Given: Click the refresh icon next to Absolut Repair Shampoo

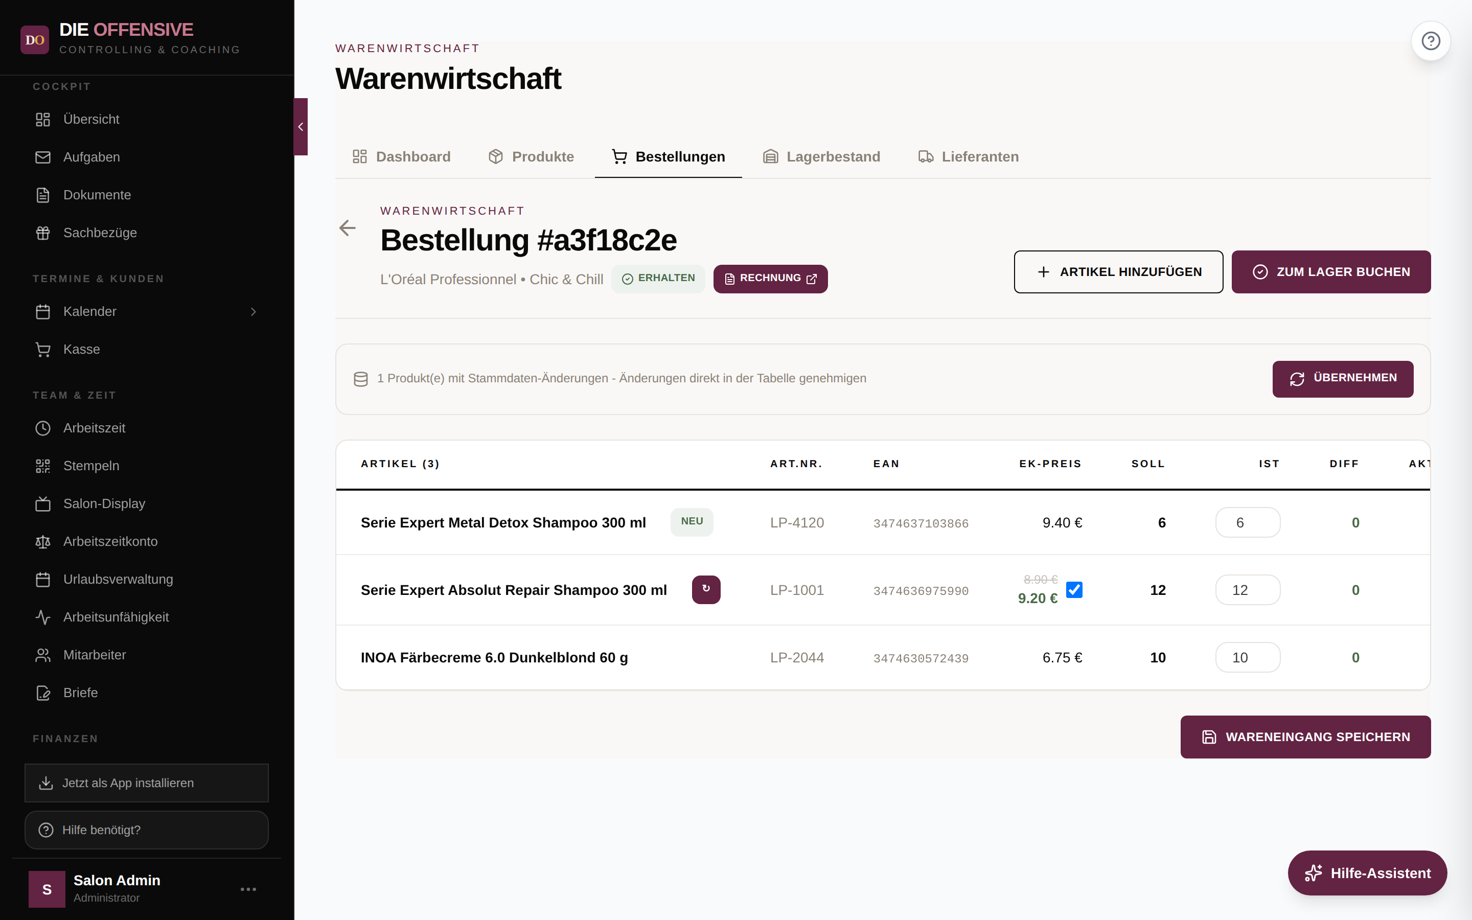Looking at the screenshot, I should 705,589.
